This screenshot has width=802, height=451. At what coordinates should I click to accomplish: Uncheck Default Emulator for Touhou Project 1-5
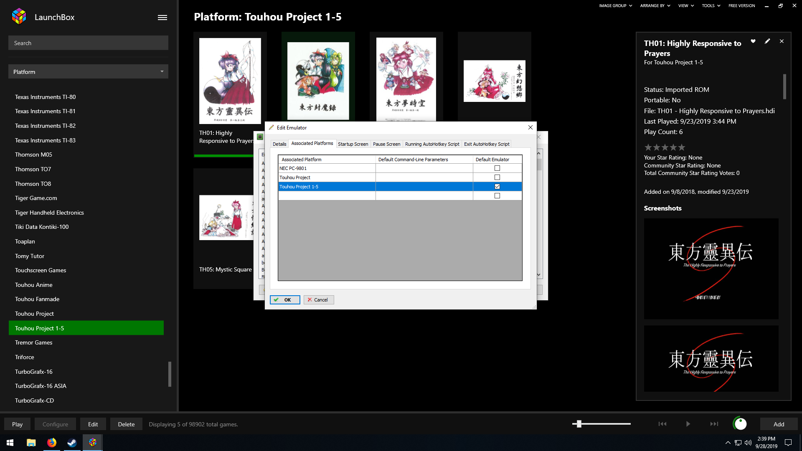tap(497, 187)
